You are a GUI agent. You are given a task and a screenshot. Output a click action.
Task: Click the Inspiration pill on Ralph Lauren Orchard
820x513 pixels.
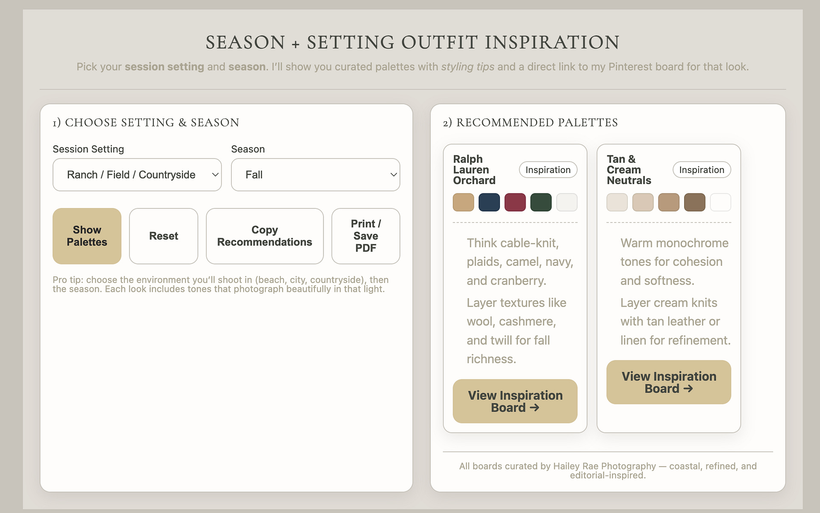548,170
